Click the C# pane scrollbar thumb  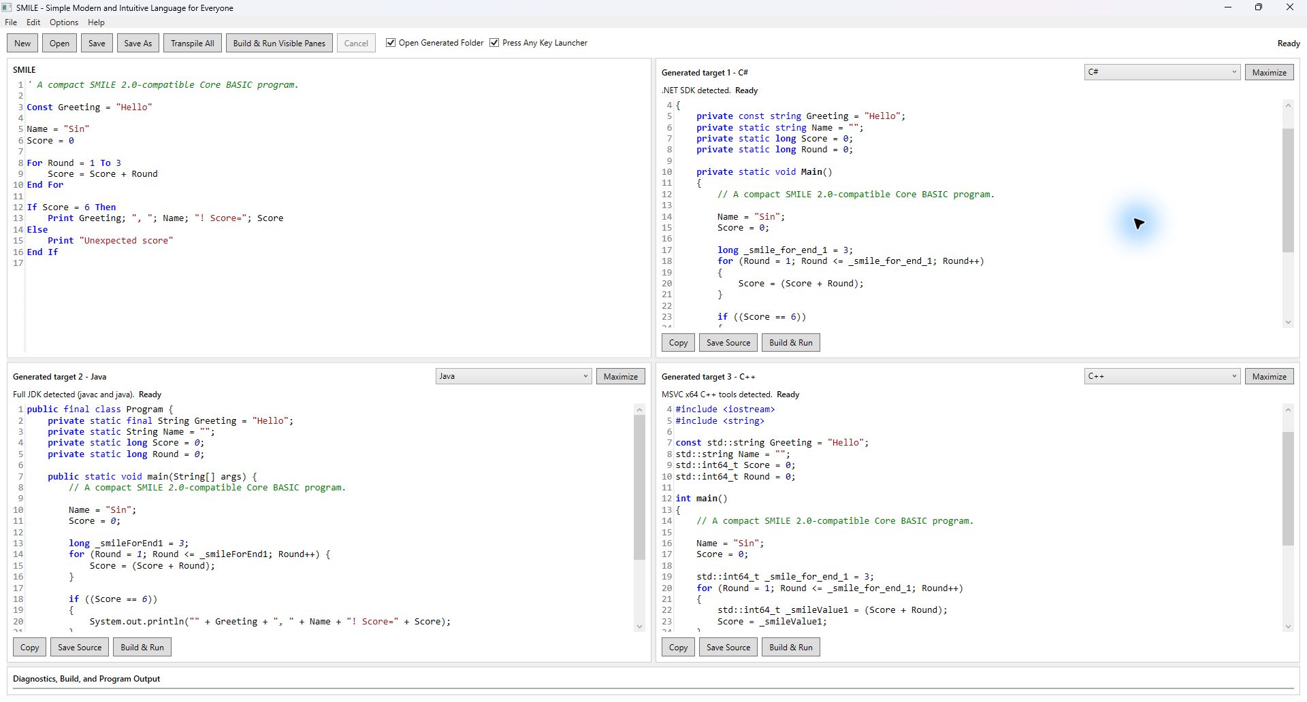1288,190
